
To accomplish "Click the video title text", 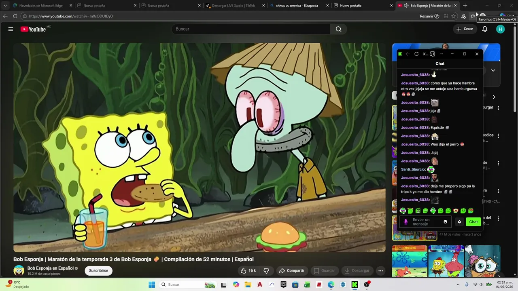I will pos(134,259).
